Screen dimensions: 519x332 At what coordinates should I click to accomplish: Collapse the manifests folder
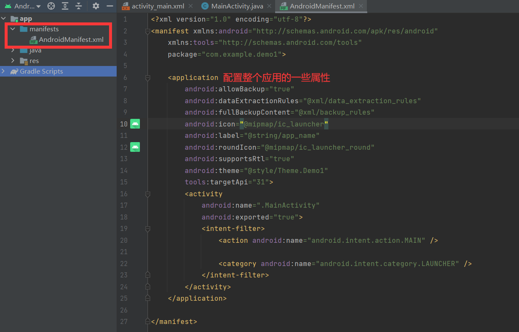coord(13,29)
